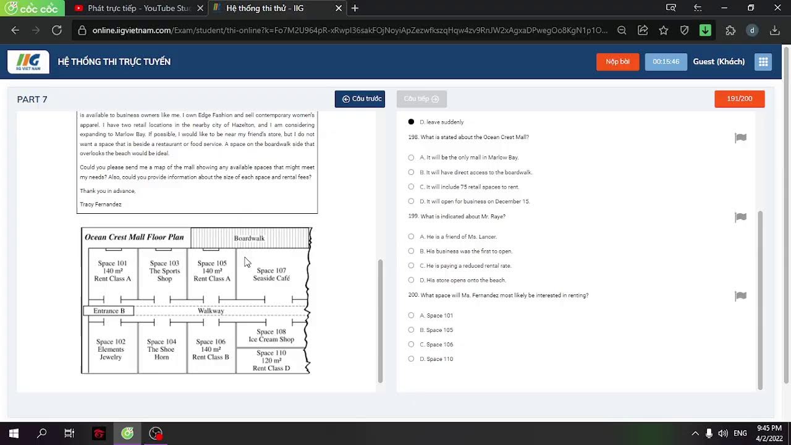Open Windows taskbar search
Screen dimensions: 791x445
(x=41, y=433)
